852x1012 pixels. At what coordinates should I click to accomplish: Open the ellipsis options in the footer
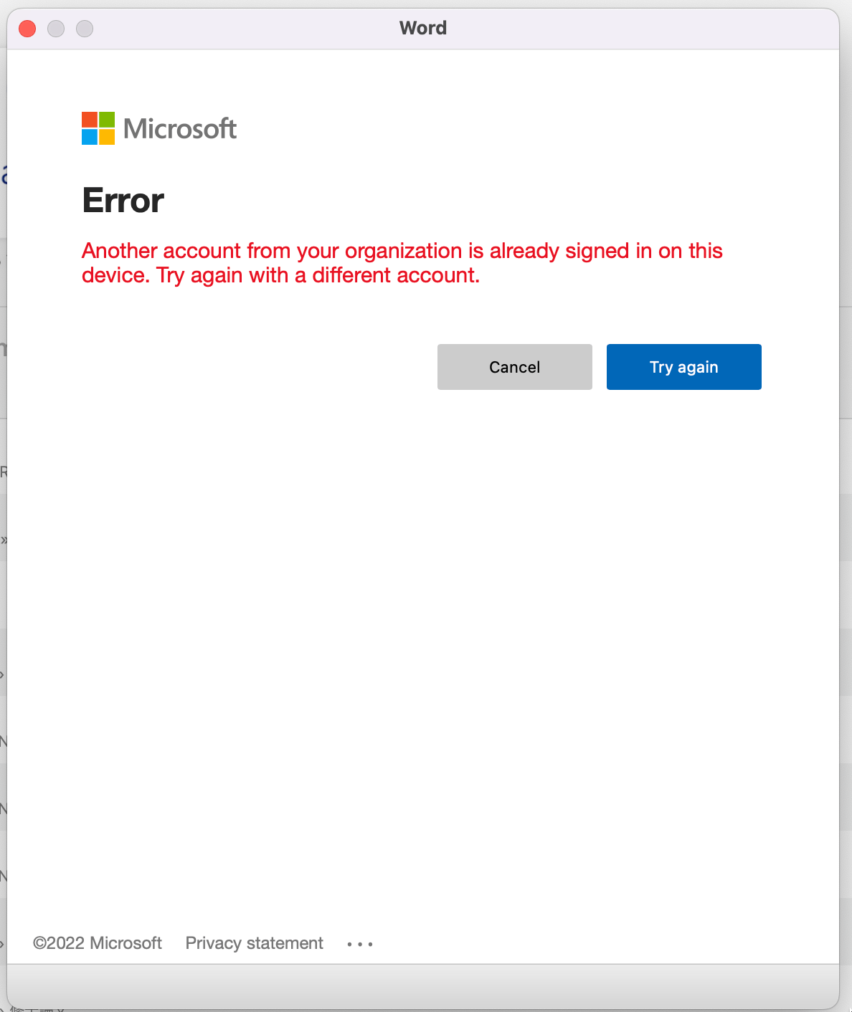click(x=359, y=943)
